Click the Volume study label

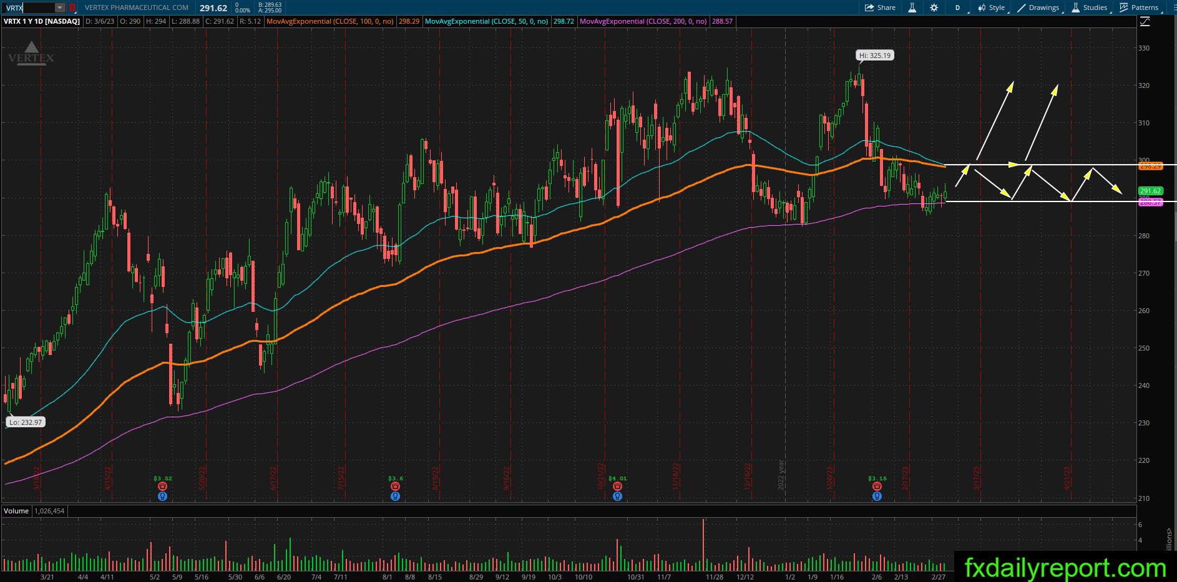[x=16, y=511]
